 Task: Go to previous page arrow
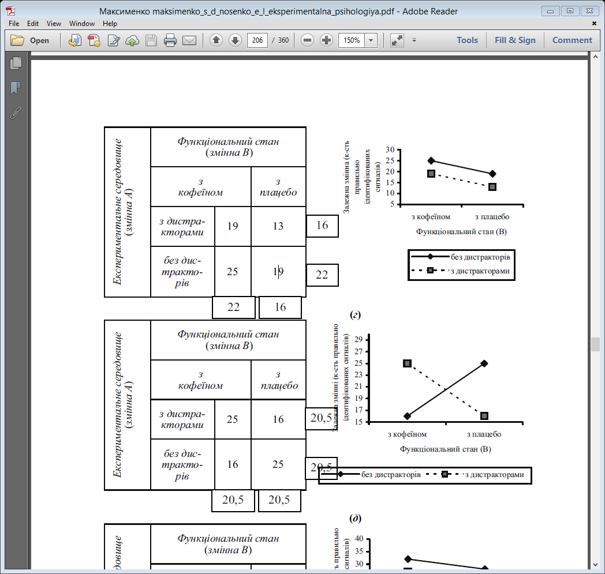click(216, 40)
